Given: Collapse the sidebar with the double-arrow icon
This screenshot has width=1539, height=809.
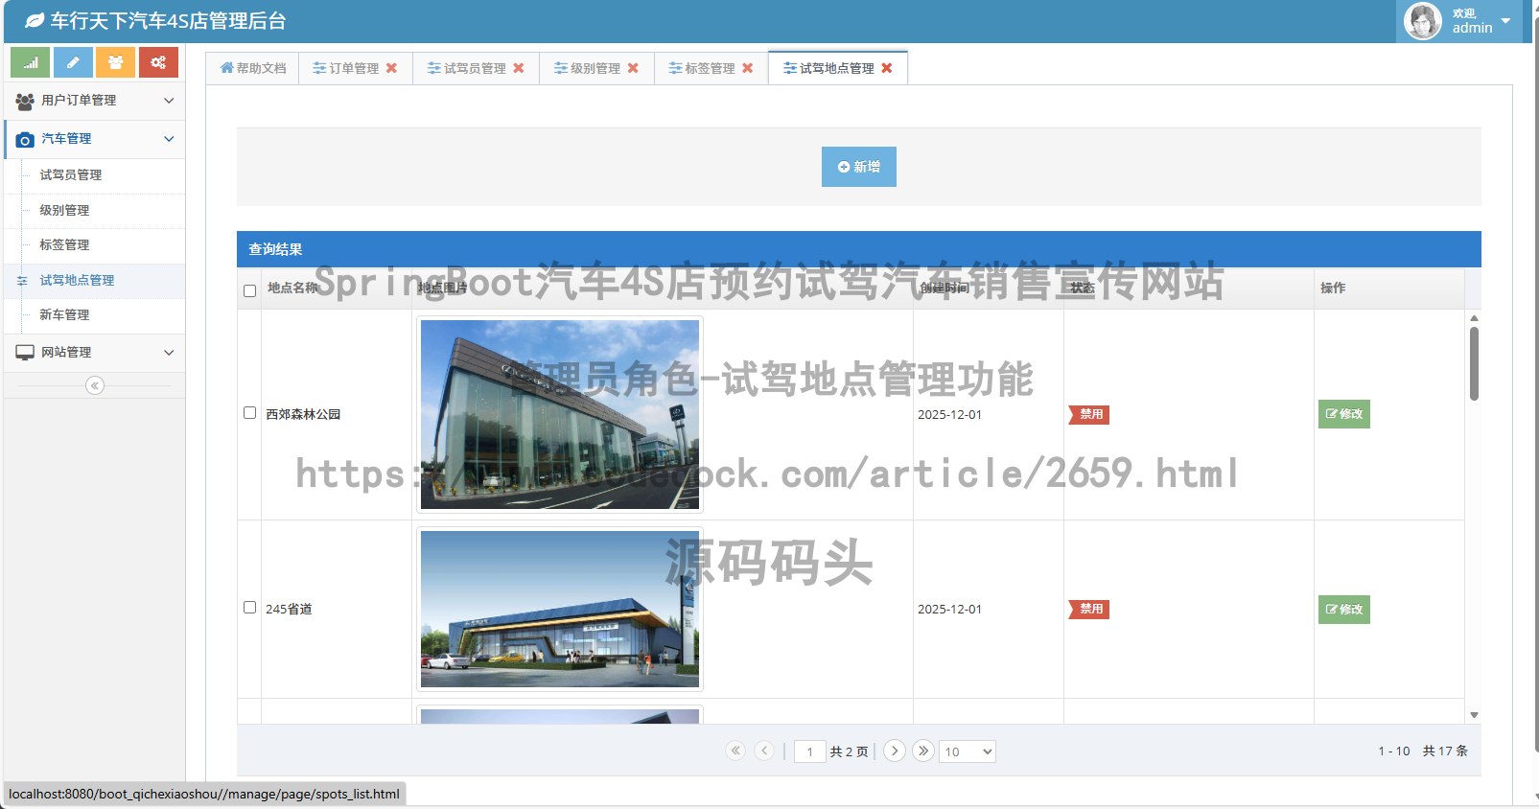Looking at the screenshot, I should tap(94, 385).
